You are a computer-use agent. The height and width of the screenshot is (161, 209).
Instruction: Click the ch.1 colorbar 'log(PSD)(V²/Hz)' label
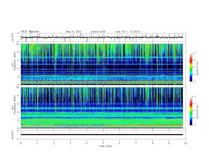coord(197,69)
